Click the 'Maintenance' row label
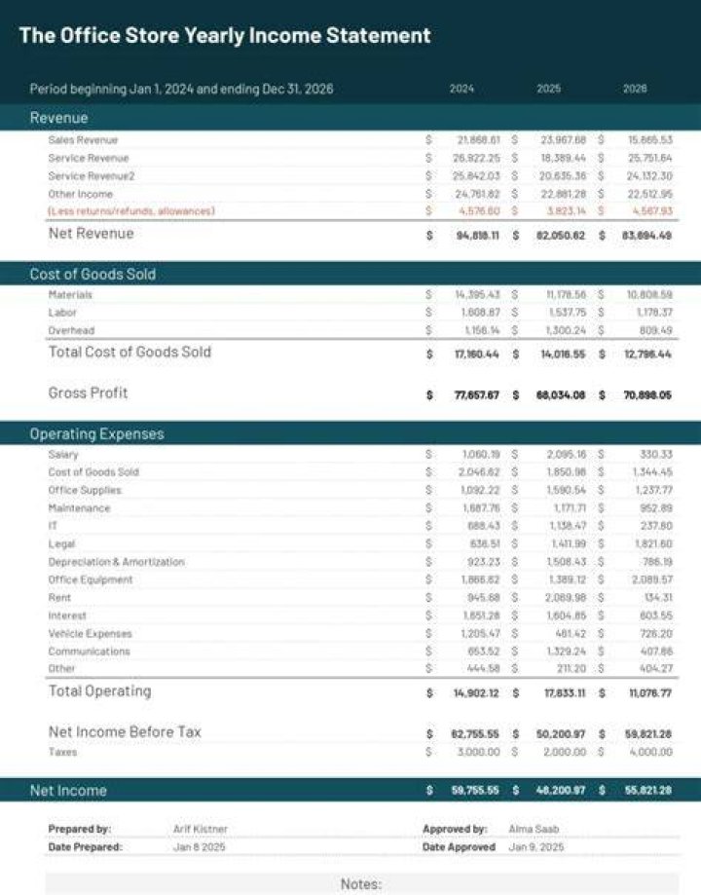 click(x=79, y=508)
